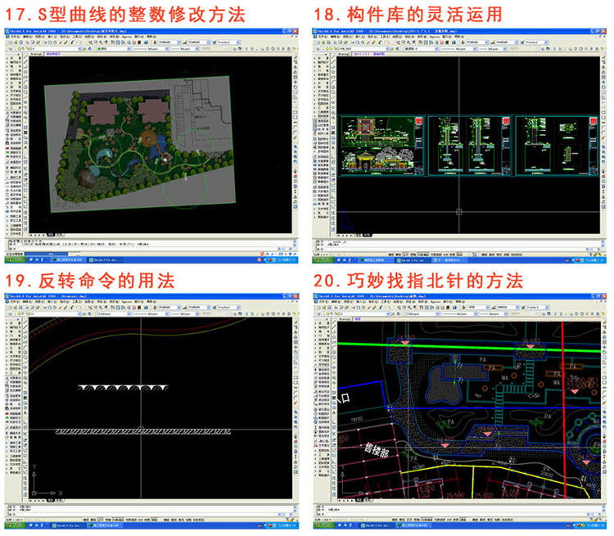Open the layer dropdown in lesson 17 toolbar
Image resolution: width=614 pixels, height=536 pixels.
pyautogui.click(x=57, y=49)
